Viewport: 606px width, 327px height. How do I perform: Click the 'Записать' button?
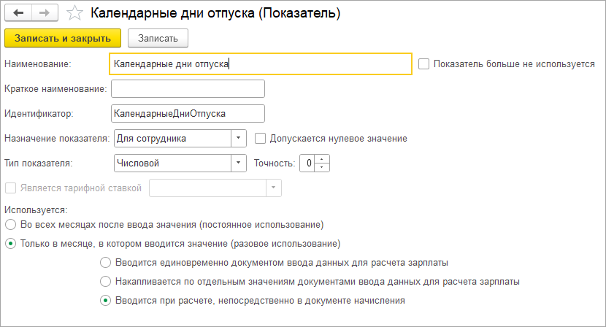coord(158,38)
